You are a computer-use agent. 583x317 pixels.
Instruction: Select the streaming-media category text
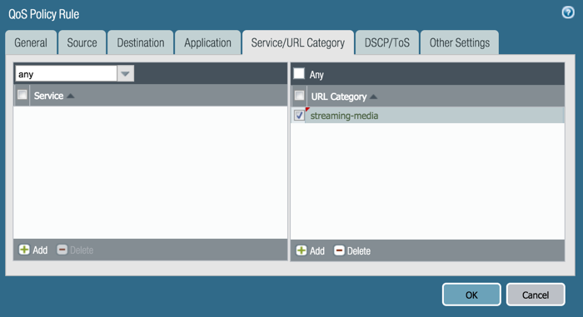[344, 116]
